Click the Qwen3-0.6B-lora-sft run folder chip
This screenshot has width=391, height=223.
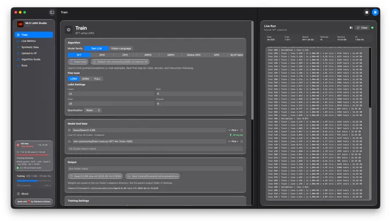point(95,176)
